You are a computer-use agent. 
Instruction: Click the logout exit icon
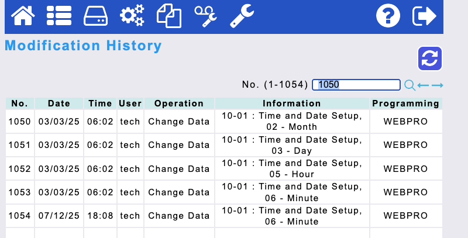click(x=425, y=16)
